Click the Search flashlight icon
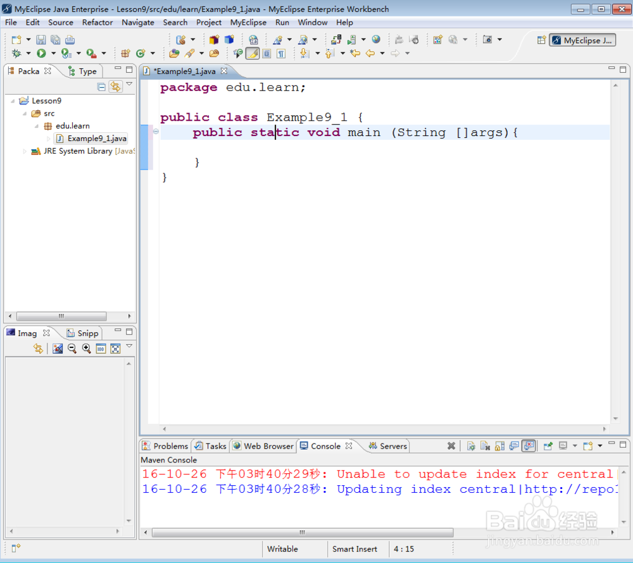 (189, 53)
